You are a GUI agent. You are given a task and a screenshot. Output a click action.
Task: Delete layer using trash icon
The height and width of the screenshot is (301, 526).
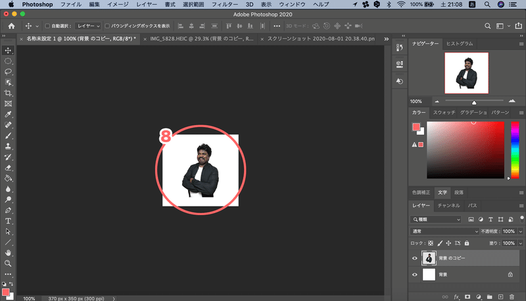click(512, 296)
